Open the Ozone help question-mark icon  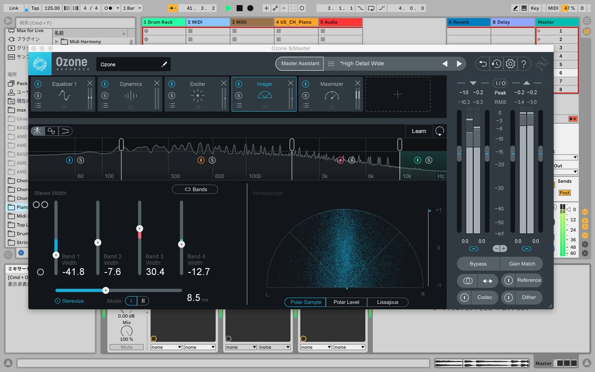[x=523, y=63]
